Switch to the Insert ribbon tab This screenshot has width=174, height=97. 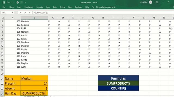[x=19, y=7]
